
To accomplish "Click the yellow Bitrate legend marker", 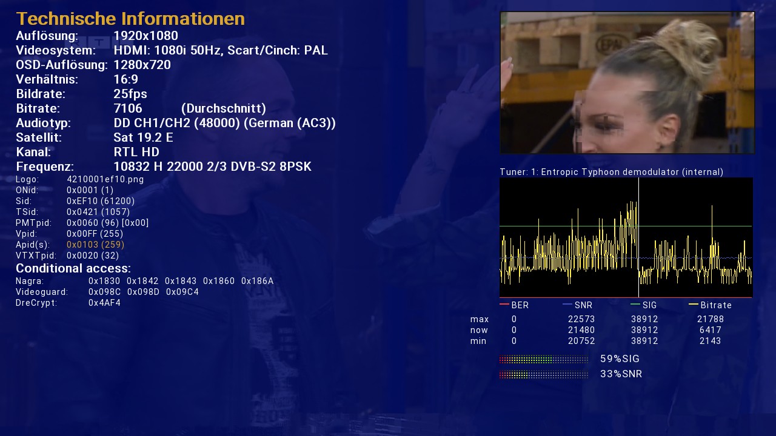I will [x=693, y=305].
